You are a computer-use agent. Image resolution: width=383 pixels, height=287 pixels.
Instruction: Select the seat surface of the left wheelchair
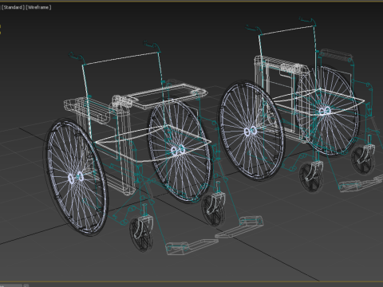(153, 143)
